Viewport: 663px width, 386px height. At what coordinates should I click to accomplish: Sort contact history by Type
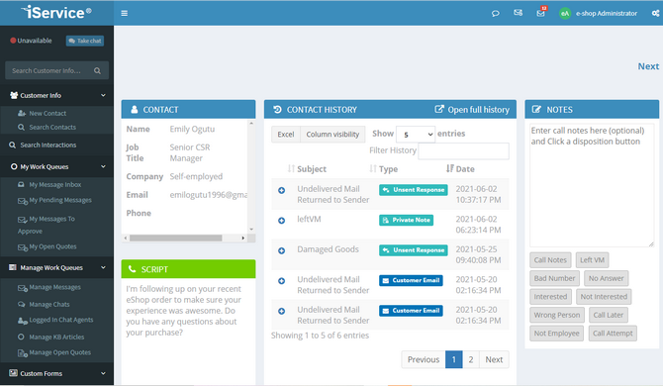click(x=384, y=169)
